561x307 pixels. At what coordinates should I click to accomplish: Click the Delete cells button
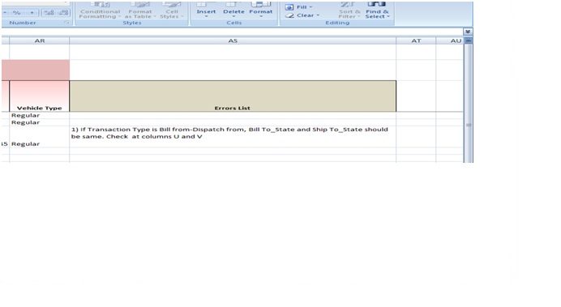click(x=233, y=10)
